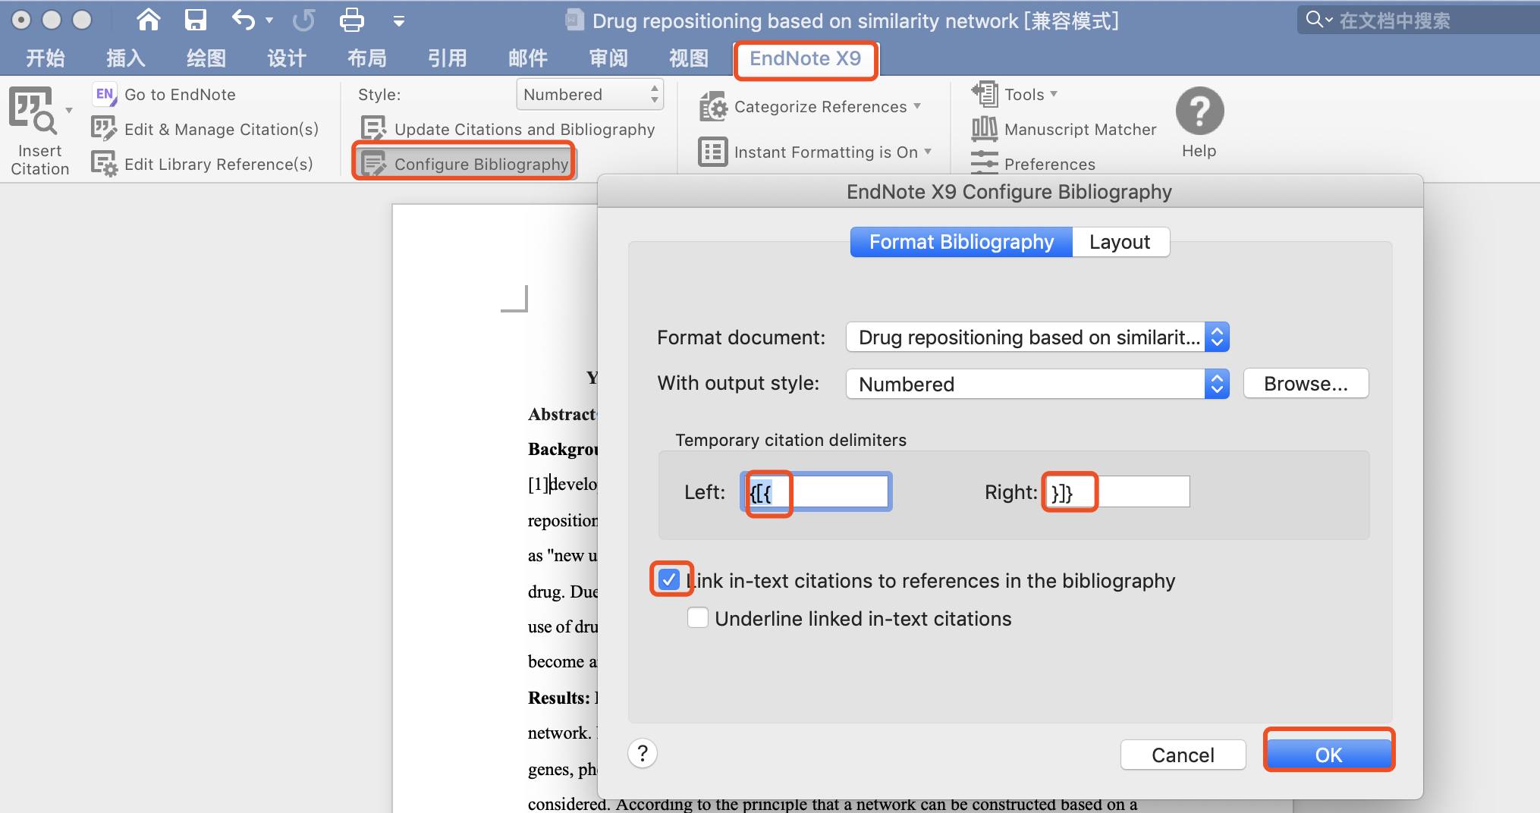Select the EndNote X9 ribbon tab
The width and height of the screenshot is (1540, 813).
coord(806,58)
